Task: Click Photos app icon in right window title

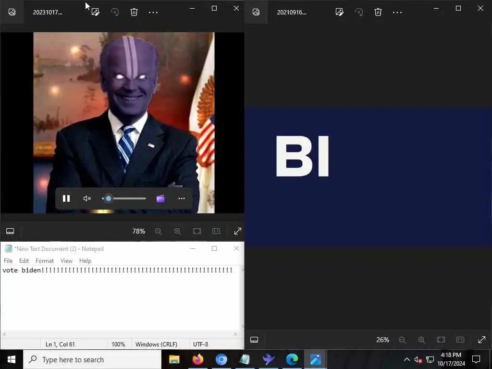Action: click(256, 12)
